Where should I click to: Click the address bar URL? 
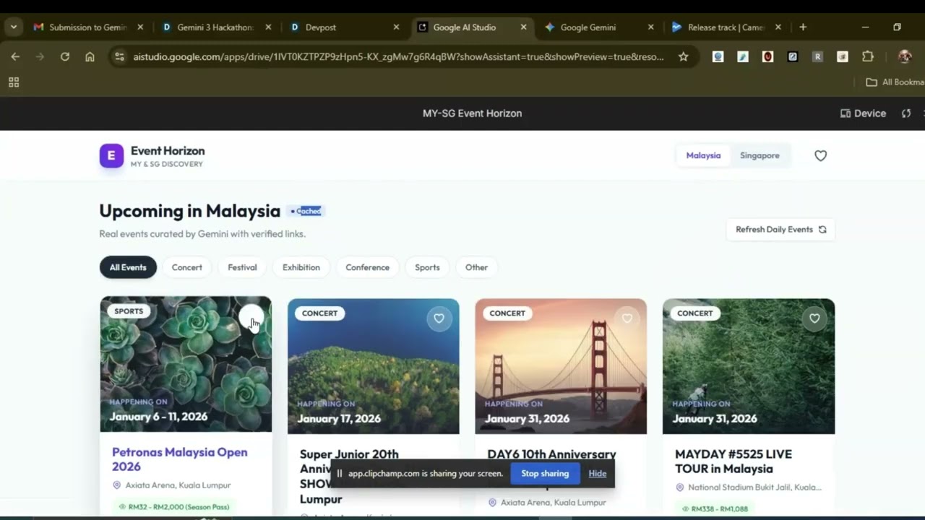click(x=398, y=56)
